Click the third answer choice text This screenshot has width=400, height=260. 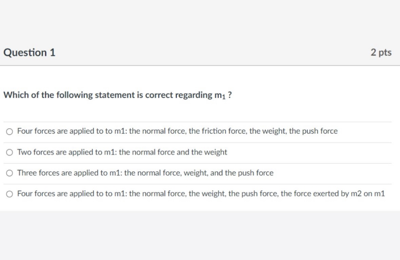(x=145, y=173)
